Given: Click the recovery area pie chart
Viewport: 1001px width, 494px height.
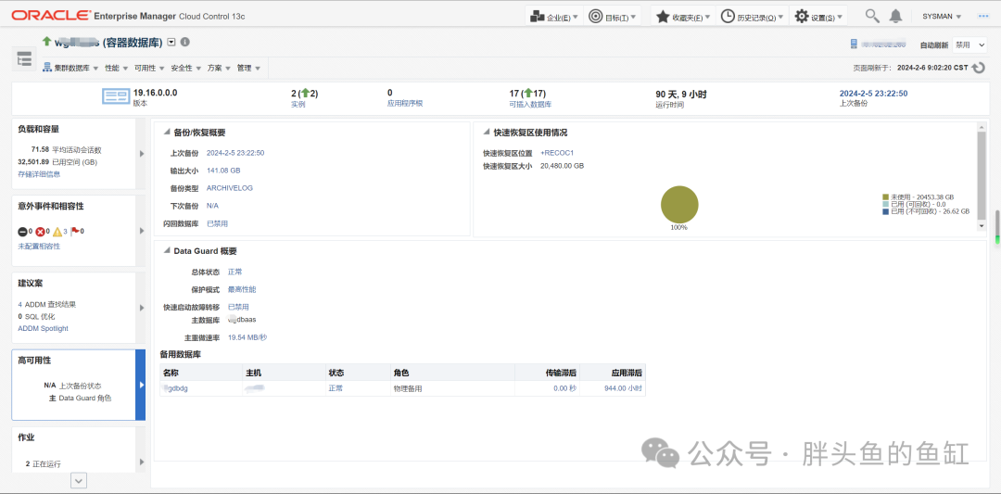Looking at the screenshot, I should (679, 204).
